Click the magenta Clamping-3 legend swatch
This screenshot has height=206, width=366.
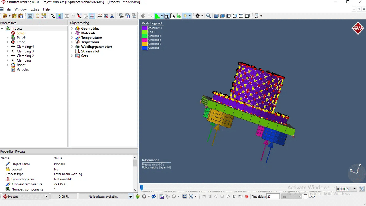point(144,40)
